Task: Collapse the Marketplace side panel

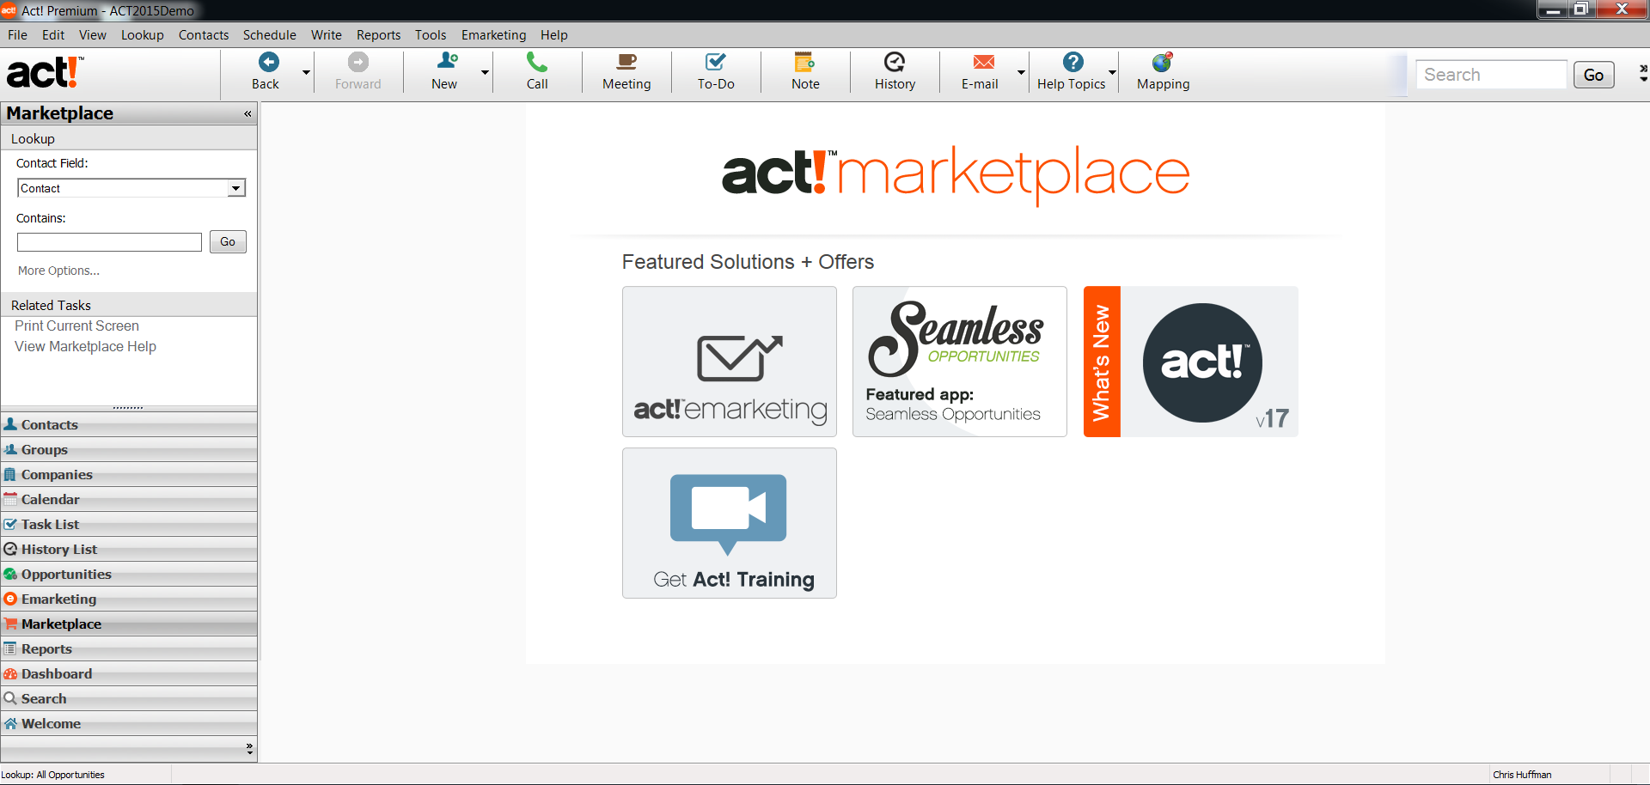Action: pyautogui.click(x=247, y=113)
